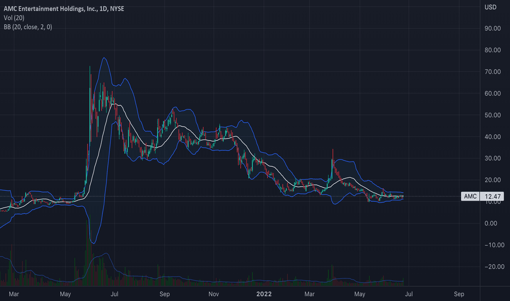Click the 60.00 price axis label
This screenshot has height=301, width=510.
click(x=492, y=94)
